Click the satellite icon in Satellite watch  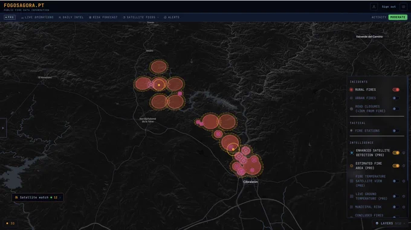point(16,197)
